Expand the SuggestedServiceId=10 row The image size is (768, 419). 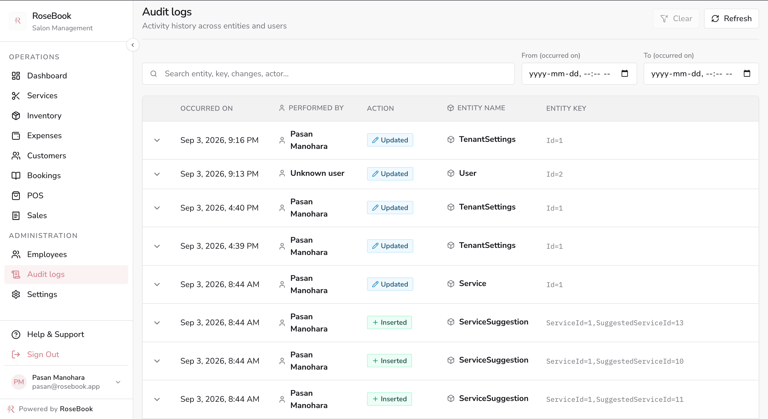coord(157,361)
